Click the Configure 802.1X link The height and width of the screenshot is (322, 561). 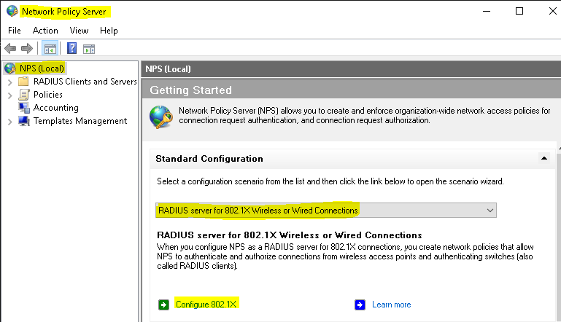point(207,305)
